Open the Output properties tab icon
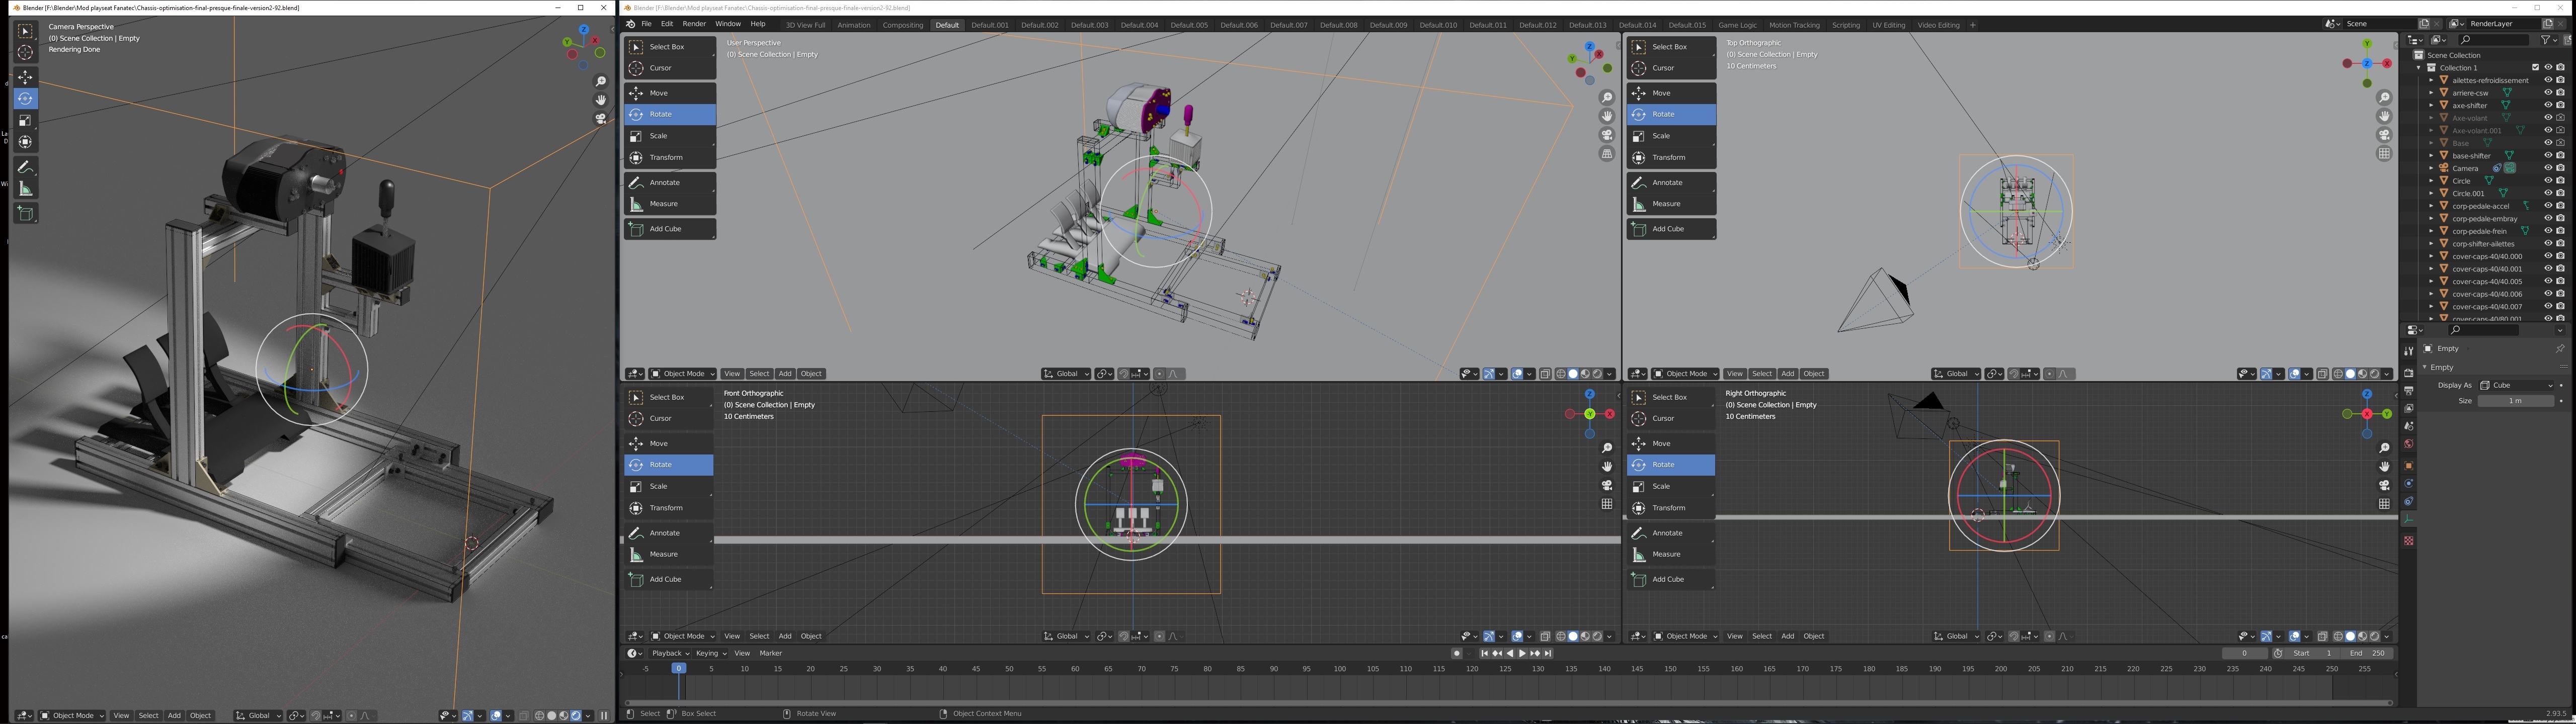The width and height of the screenshot is (2576, 724). click(x=2409, y=390)
